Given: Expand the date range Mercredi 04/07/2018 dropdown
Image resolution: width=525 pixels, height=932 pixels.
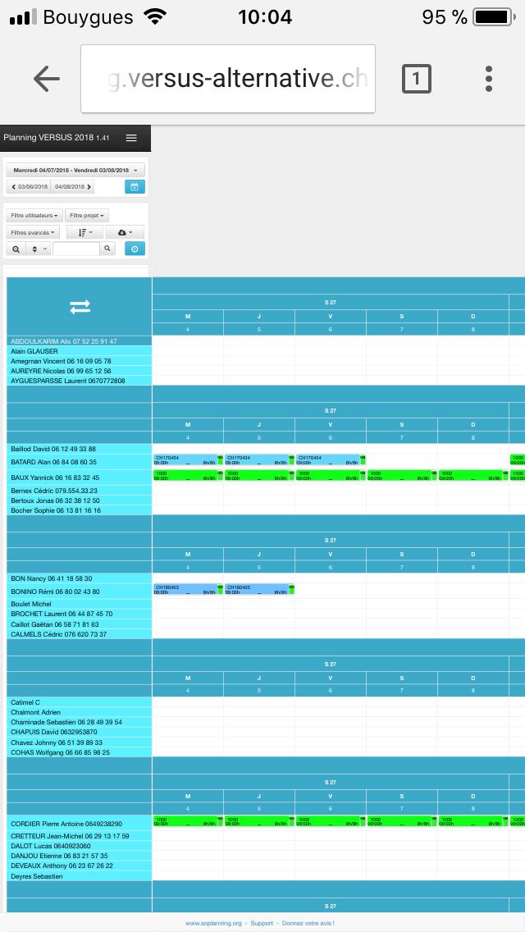Looking at the screenshot, I should (75, 170).
